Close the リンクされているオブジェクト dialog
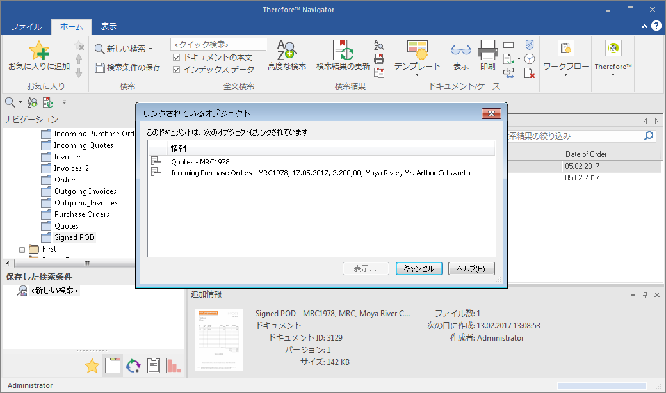 click(x=491, y=113)
